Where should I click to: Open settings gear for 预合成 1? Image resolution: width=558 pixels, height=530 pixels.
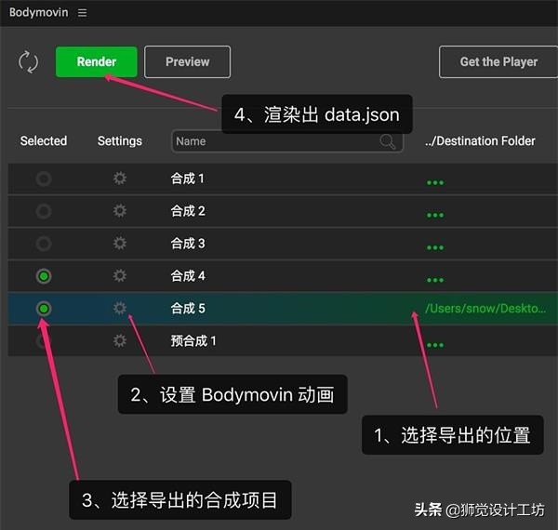[x=120, y=340]
